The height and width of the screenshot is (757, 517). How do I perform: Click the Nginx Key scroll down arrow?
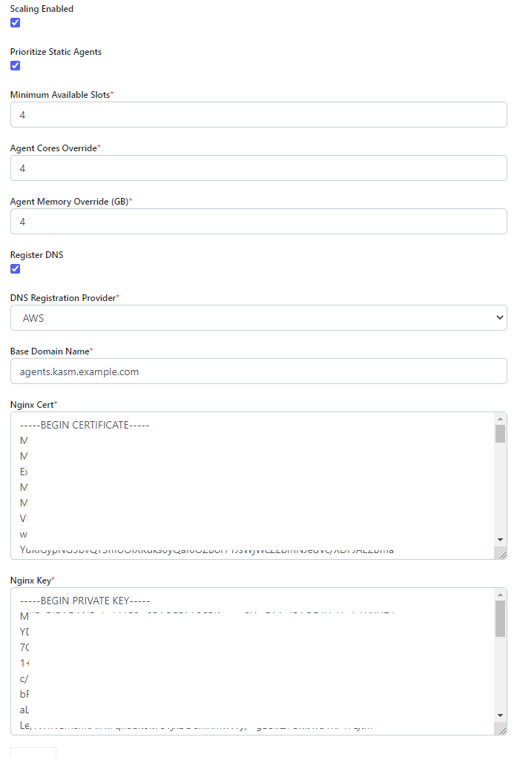pos(500,715)
